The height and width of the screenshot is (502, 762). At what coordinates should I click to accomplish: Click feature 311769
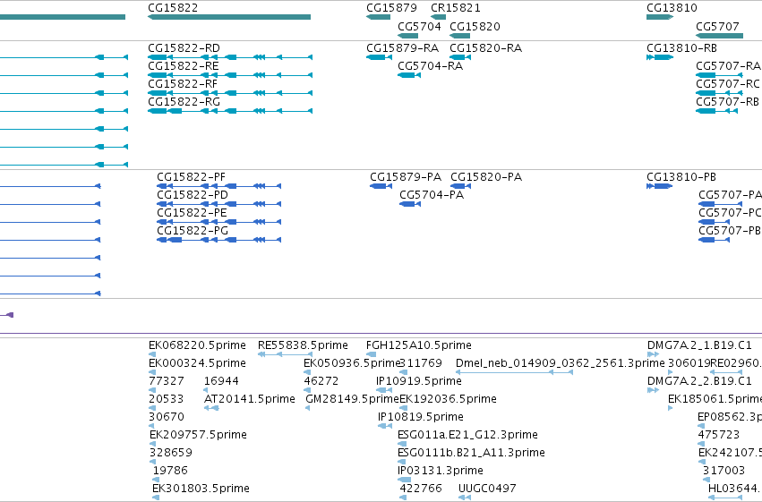click(403, 372)
